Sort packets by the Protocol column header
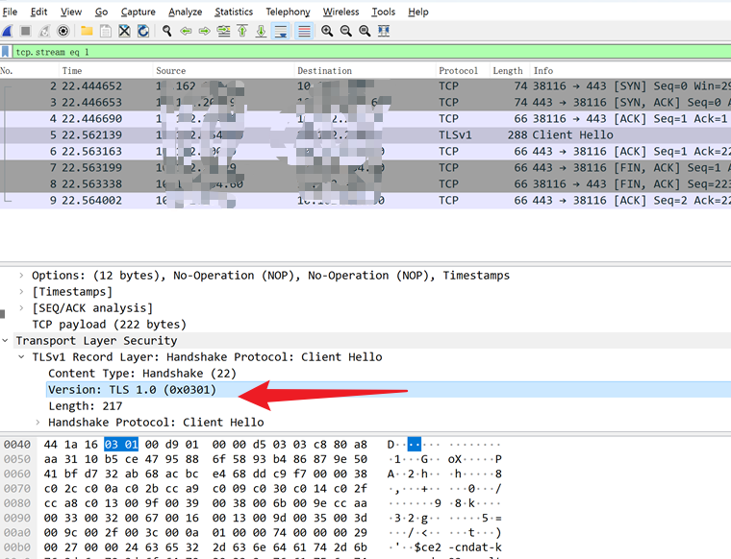 [x=458, y=71]
